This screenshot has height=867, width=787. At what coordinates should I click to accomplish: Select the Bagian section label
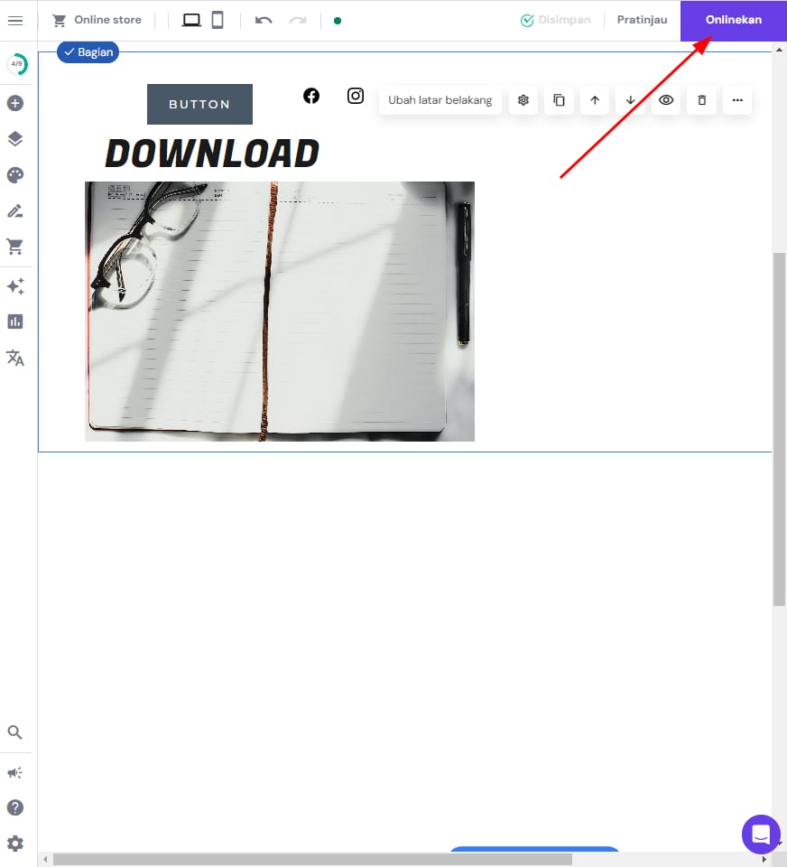88,52
